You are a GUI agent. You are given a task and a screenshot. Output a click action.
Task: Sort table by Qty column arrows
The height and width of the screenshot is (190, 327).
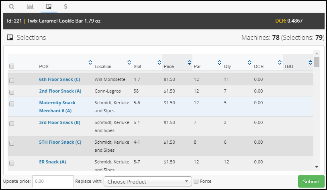249,62
